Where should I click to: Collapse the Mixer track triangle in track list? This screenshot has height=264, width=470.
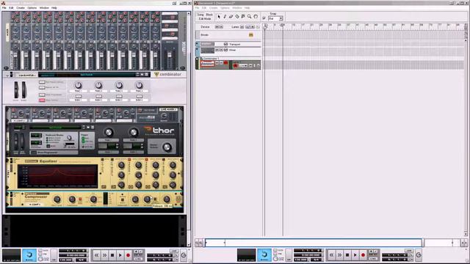pyautogui.click(x=198, y=50)
